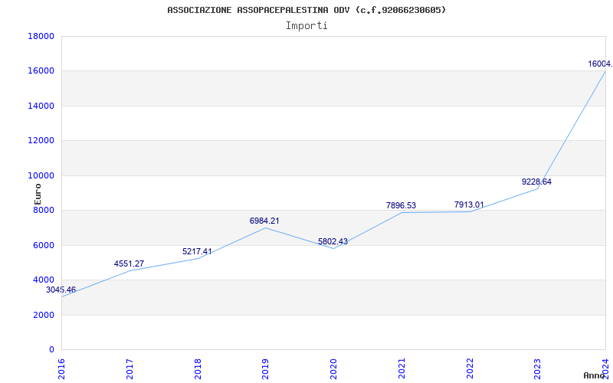Image resolution: width=613 pixels, height=383 pixels.
Task: Click the Euro y-axis title
Action: click(38, 194)
